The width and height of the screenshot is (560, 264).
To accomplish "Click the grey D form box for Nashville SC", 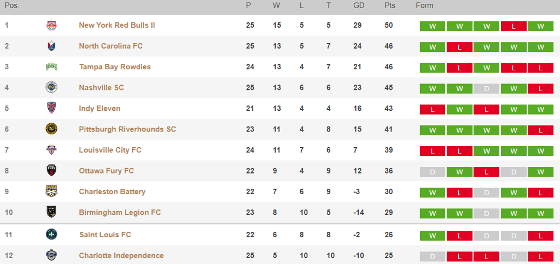I will point(486,88).
